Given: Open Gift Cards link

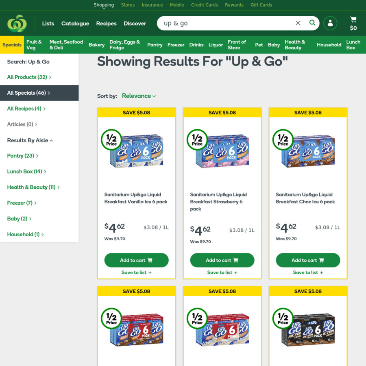Looking at the screenshot, I should point(261,5).
